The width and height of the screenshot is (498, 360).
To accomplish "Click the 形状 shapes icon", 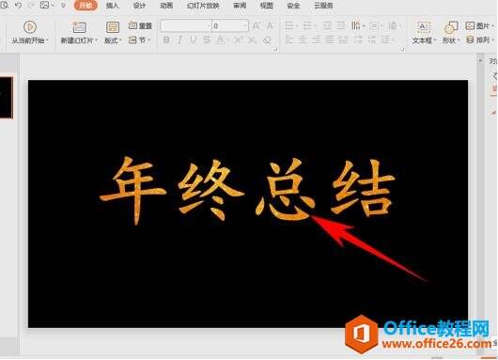I will (x=451, y=27).
